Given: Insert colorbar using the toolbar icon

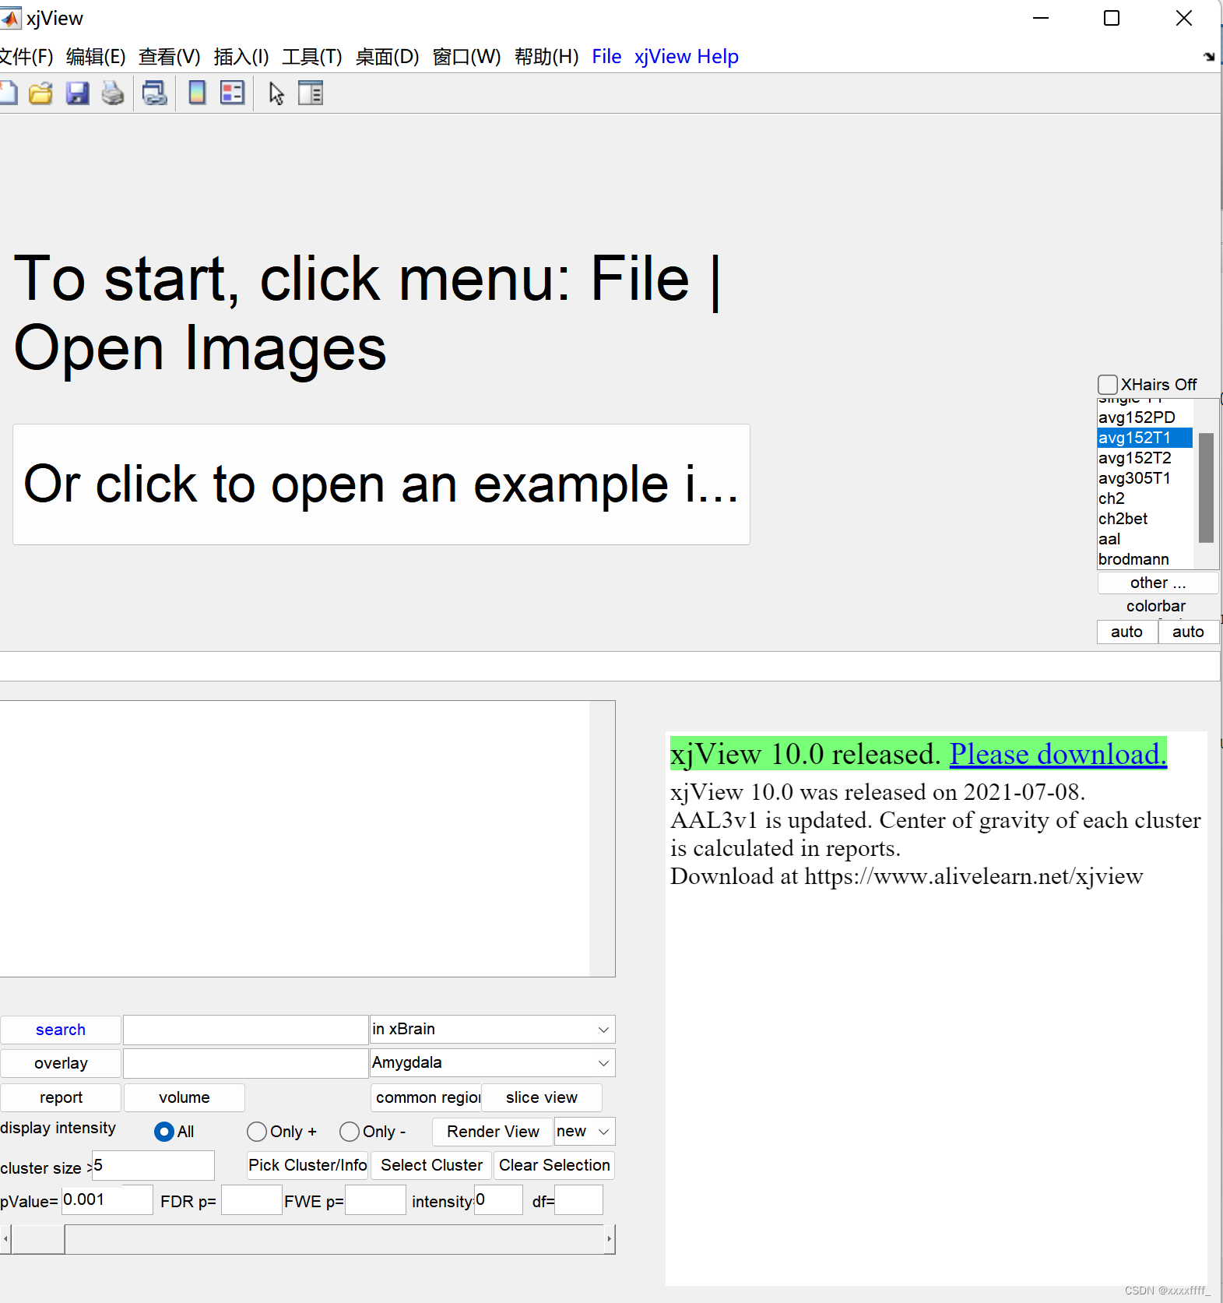Looking at the screenshot, I should tap(197, 93).
